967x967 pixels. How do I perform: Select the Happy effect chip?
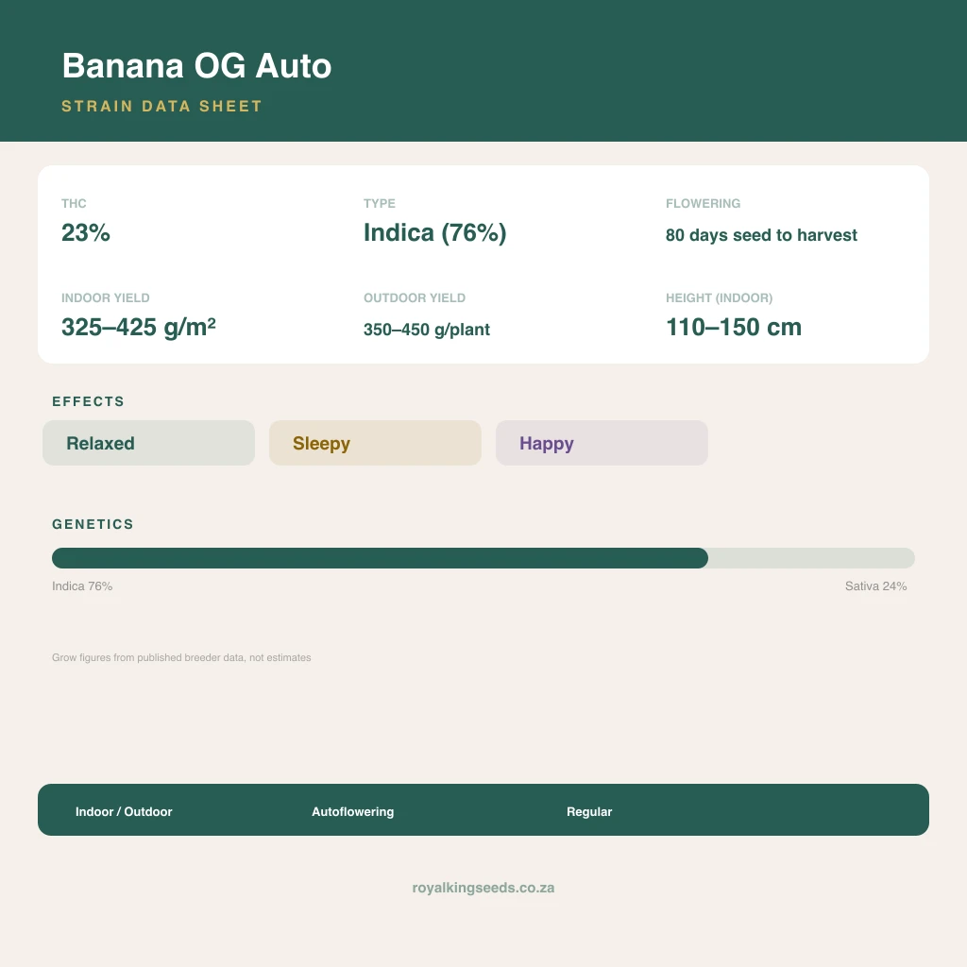click(602, 443)
